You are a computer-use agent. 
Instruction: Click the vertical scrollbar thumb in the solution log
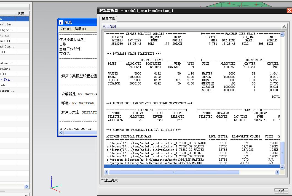(282, 153)
